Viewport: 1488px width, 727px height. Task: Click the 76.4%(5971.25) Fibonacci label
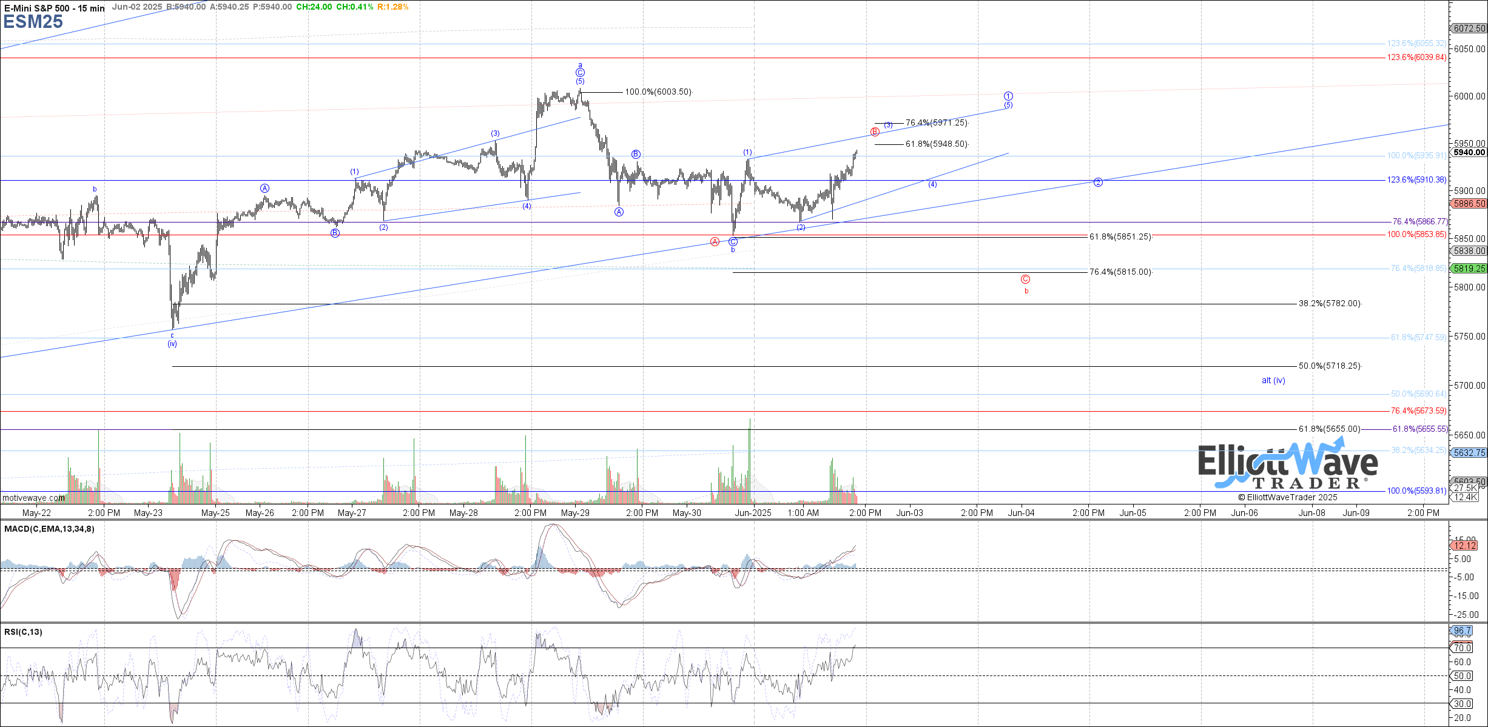pos(937,123)
